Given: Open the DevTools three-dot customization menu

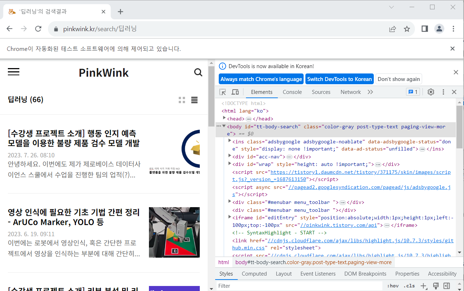Looking at the screenshot, I should (x=443, y=92).
